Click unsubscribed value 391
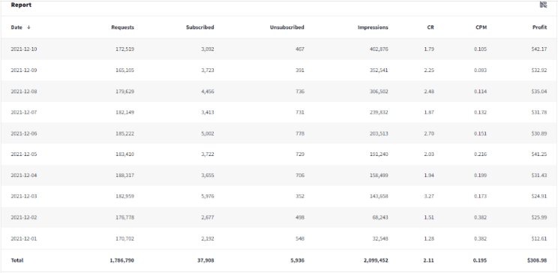Image resolution: width=558 pixels, height=273 pixels. coord(300,70)
